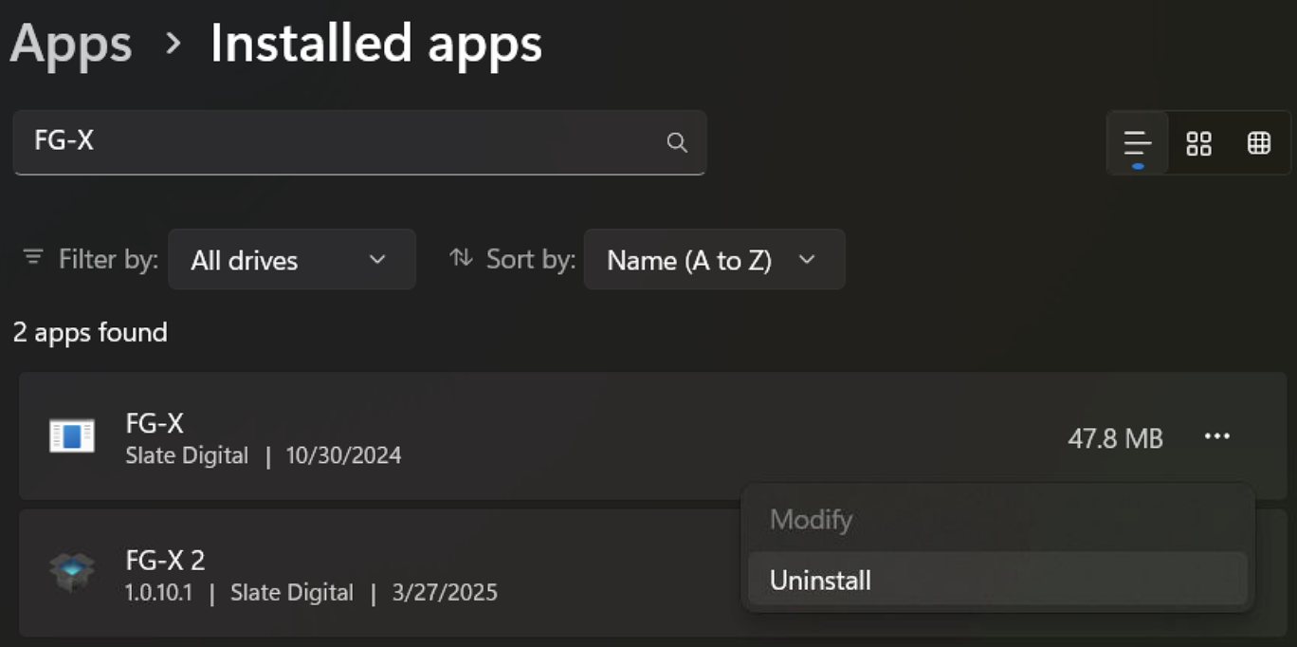
Task: Click the Installed apps breadcrumb title
Action: pyautogui.click(x=375, y=44)
